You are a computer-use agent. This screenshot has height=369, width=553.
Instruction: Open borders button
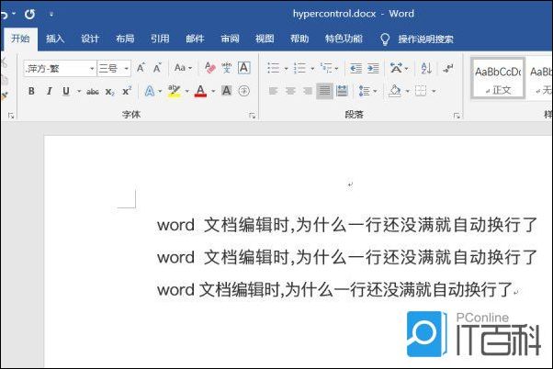point(421,91)
